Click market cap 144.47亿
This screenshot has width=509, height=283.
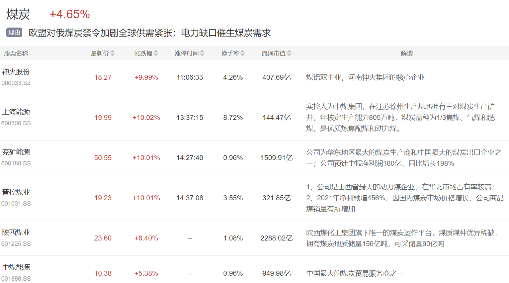tap(277, 118)
